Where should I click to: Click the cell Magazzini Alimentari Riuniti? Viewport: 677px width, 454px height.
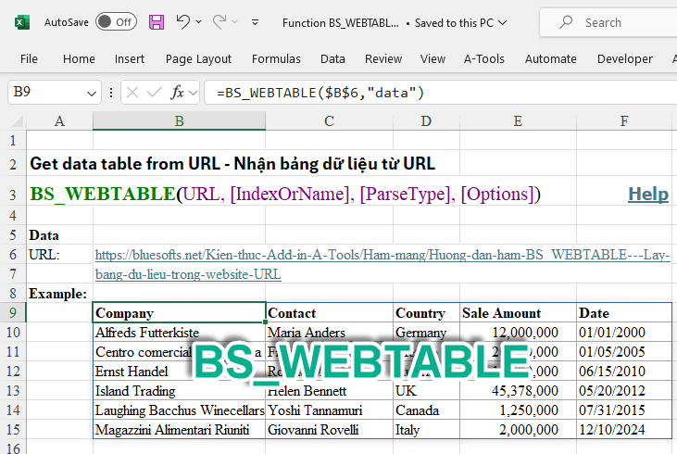point(179,429)
